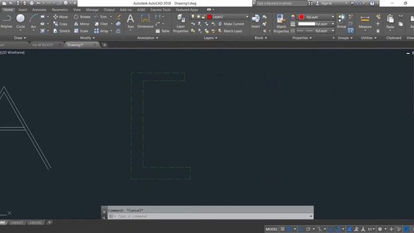Toggle grid display in status bar
Screen dimensions: 414x233
[283, 229]
